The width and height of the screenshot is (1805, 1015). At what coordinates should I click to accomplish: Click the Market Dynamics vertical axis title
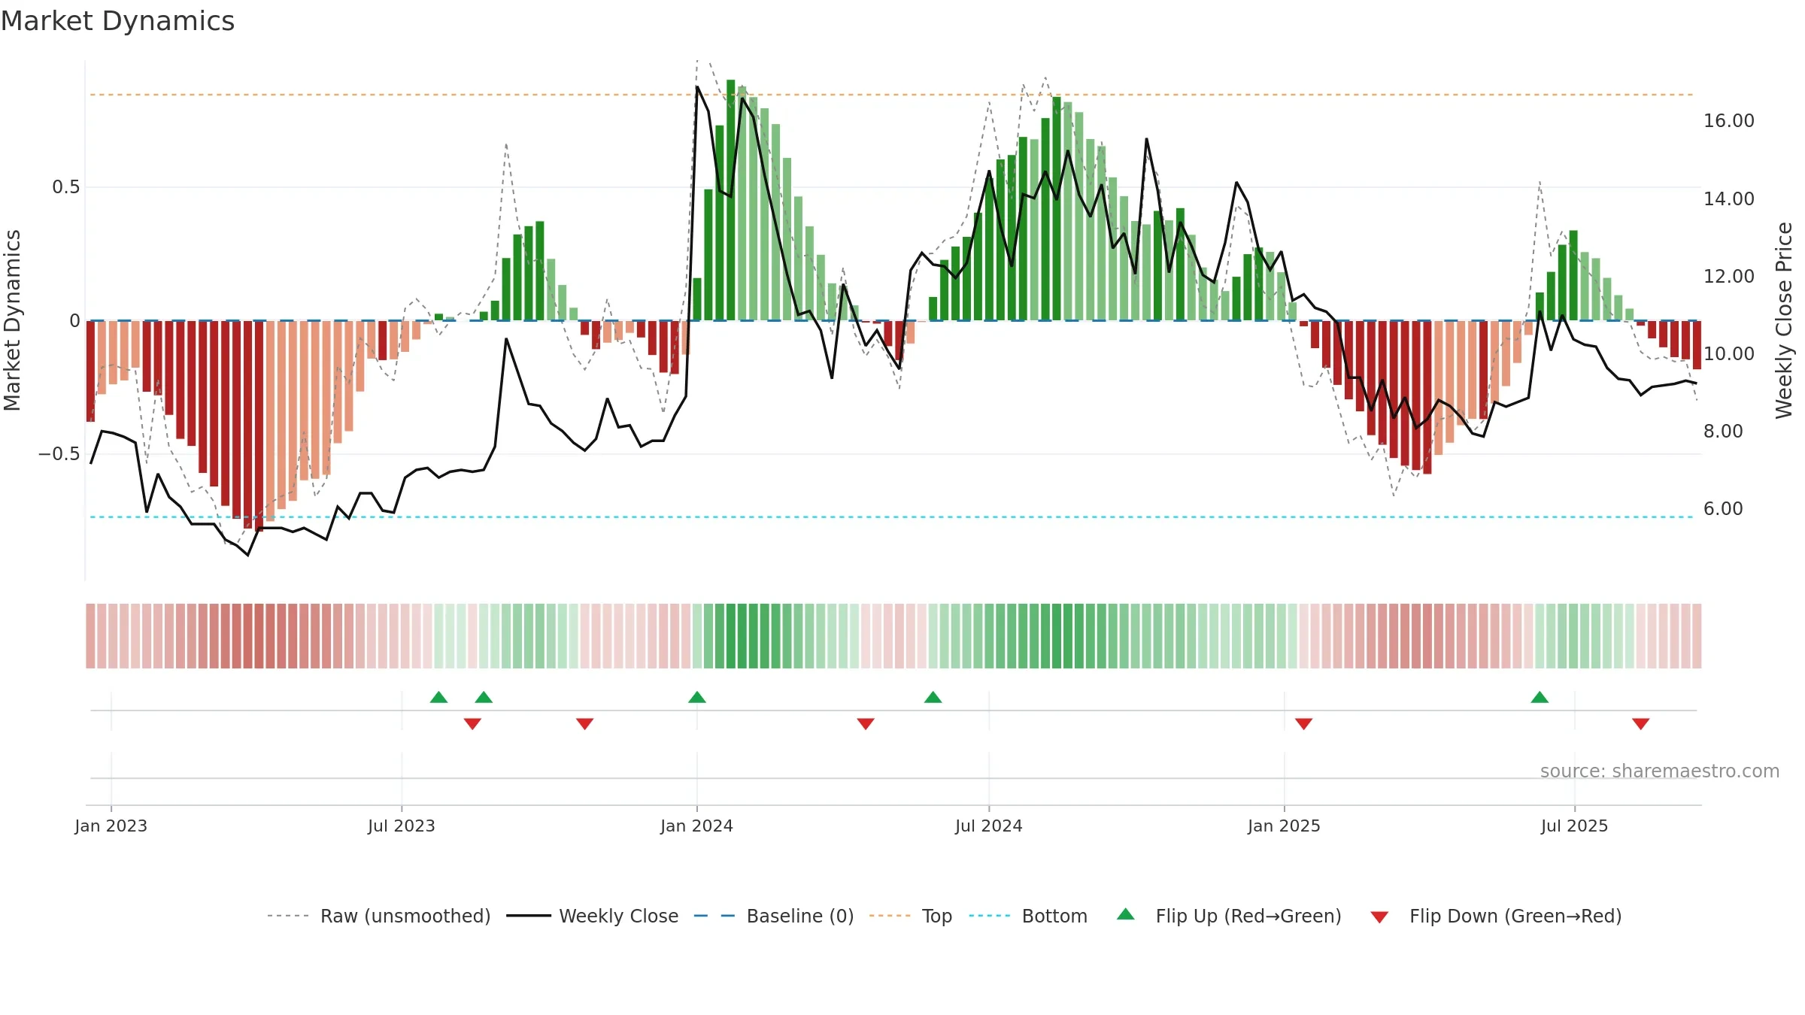click(12, 320)
